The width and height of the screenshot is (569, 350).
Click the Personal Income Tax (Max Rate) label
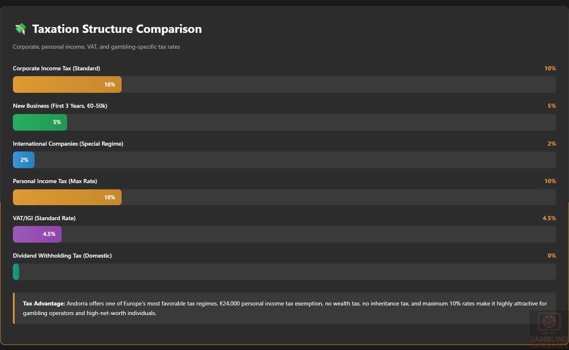tap(55, 181)
